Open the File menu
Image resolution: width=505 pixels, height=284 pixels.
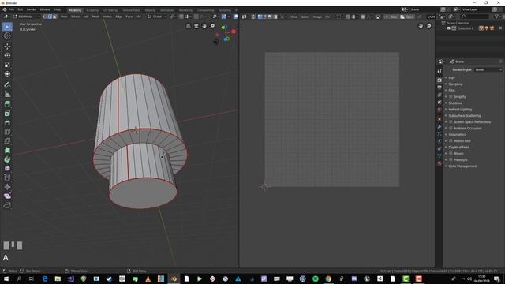pos(12,9)
